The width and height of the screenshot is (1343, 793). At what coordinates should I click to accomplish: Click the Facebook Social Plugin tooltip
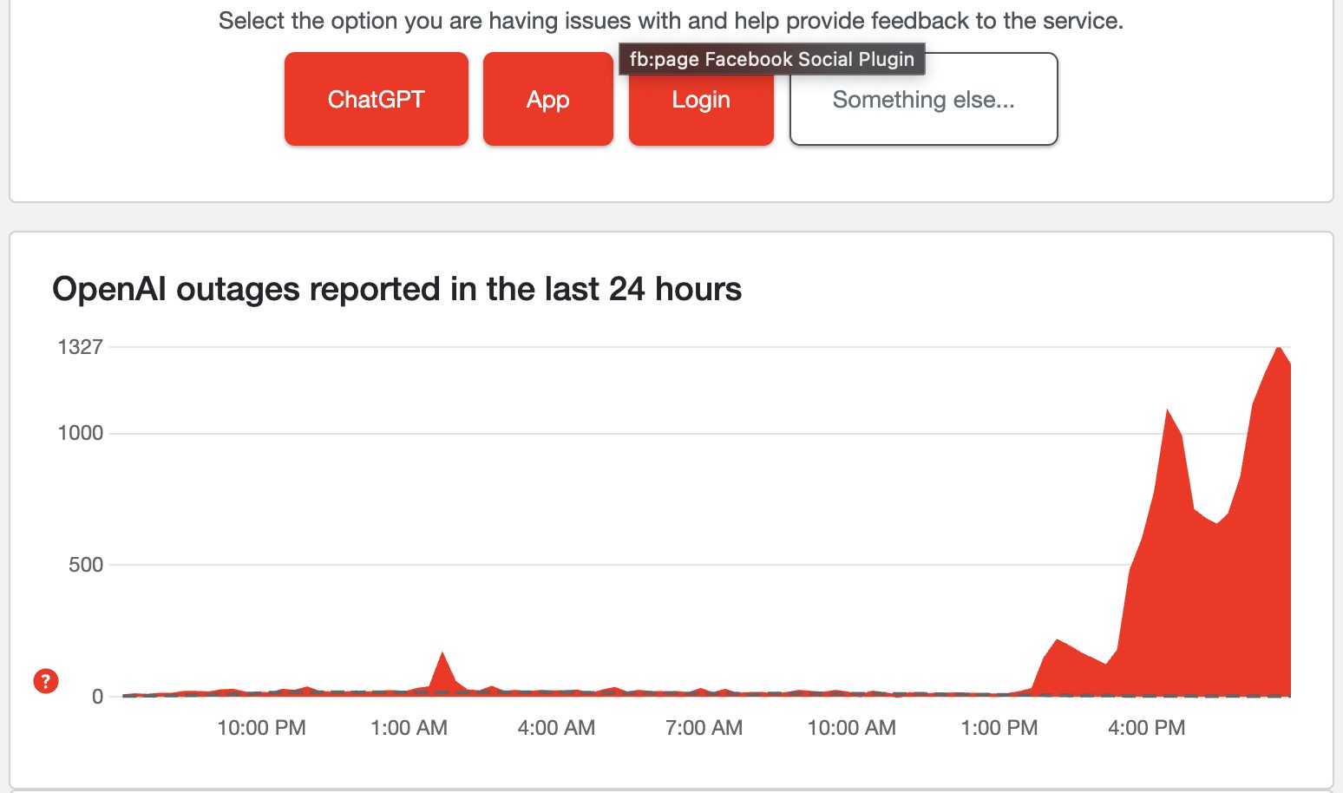tap(771, 59)
